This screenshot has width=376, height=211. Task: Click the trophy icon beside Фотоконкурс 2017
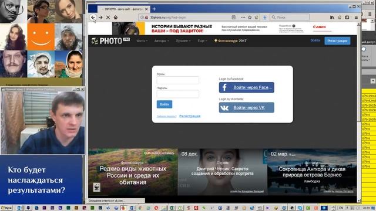pyautogui.click(x=216, y=41)
